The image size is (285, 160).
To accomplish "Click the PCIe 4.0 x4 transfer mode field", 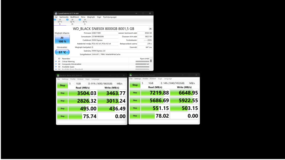I will tap(105, 44).
